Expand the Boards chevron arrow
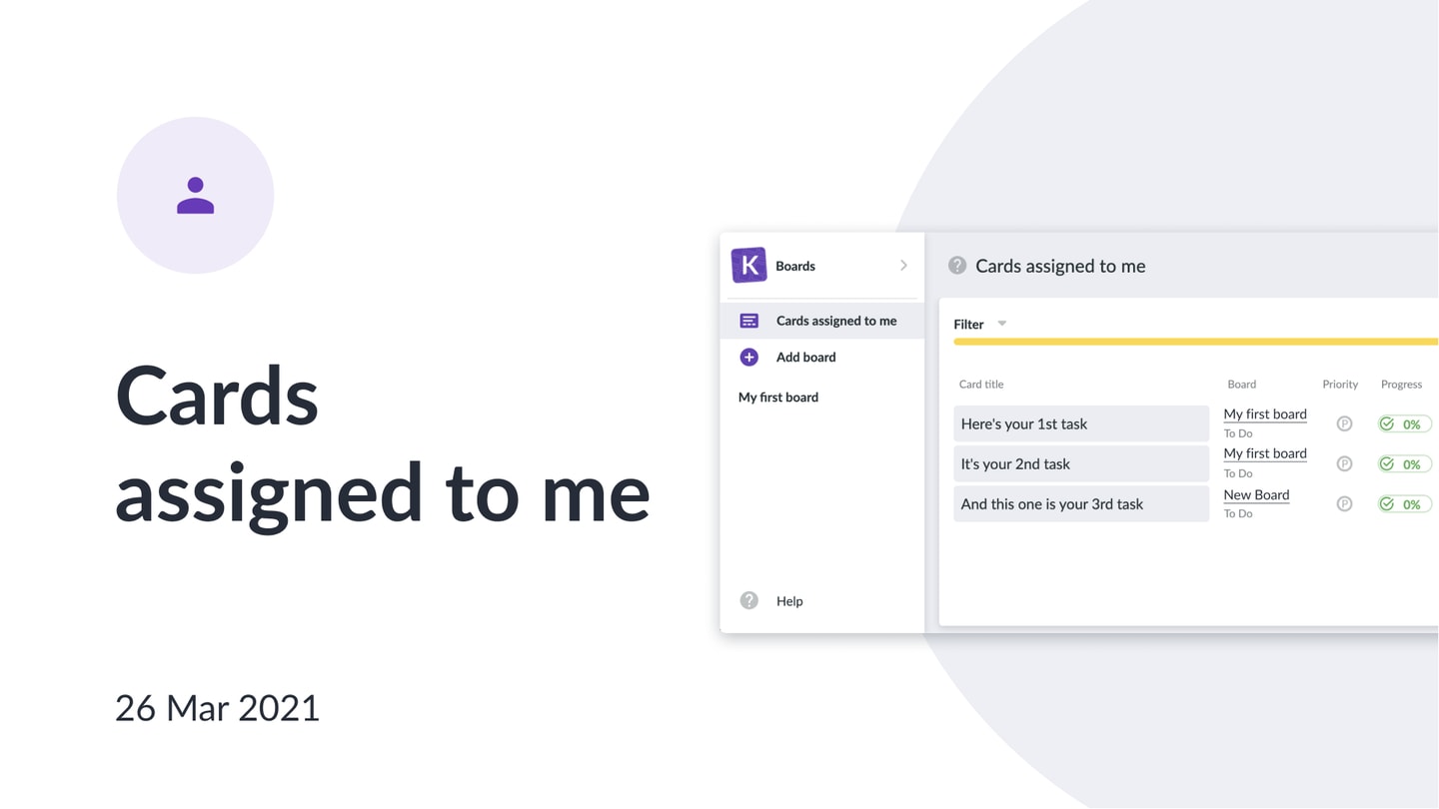Viewport: 1439px width, 809px height. point(903,266)
